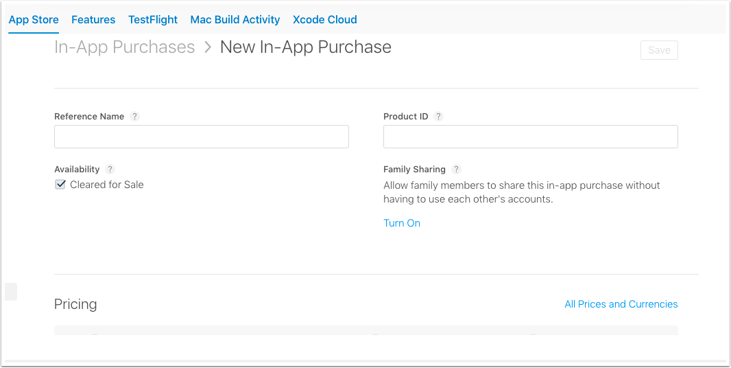
Task: Switch to the Features tab
Action: coord(93,20)
